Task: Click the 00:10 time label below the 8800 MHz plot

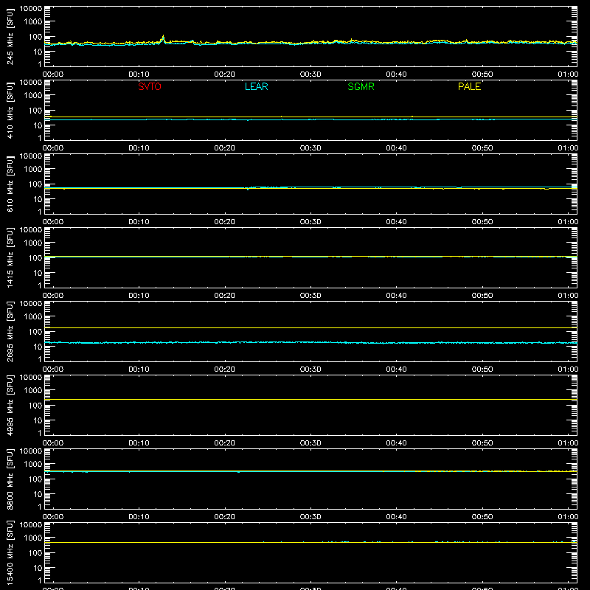Action: (x=139, y=517)
